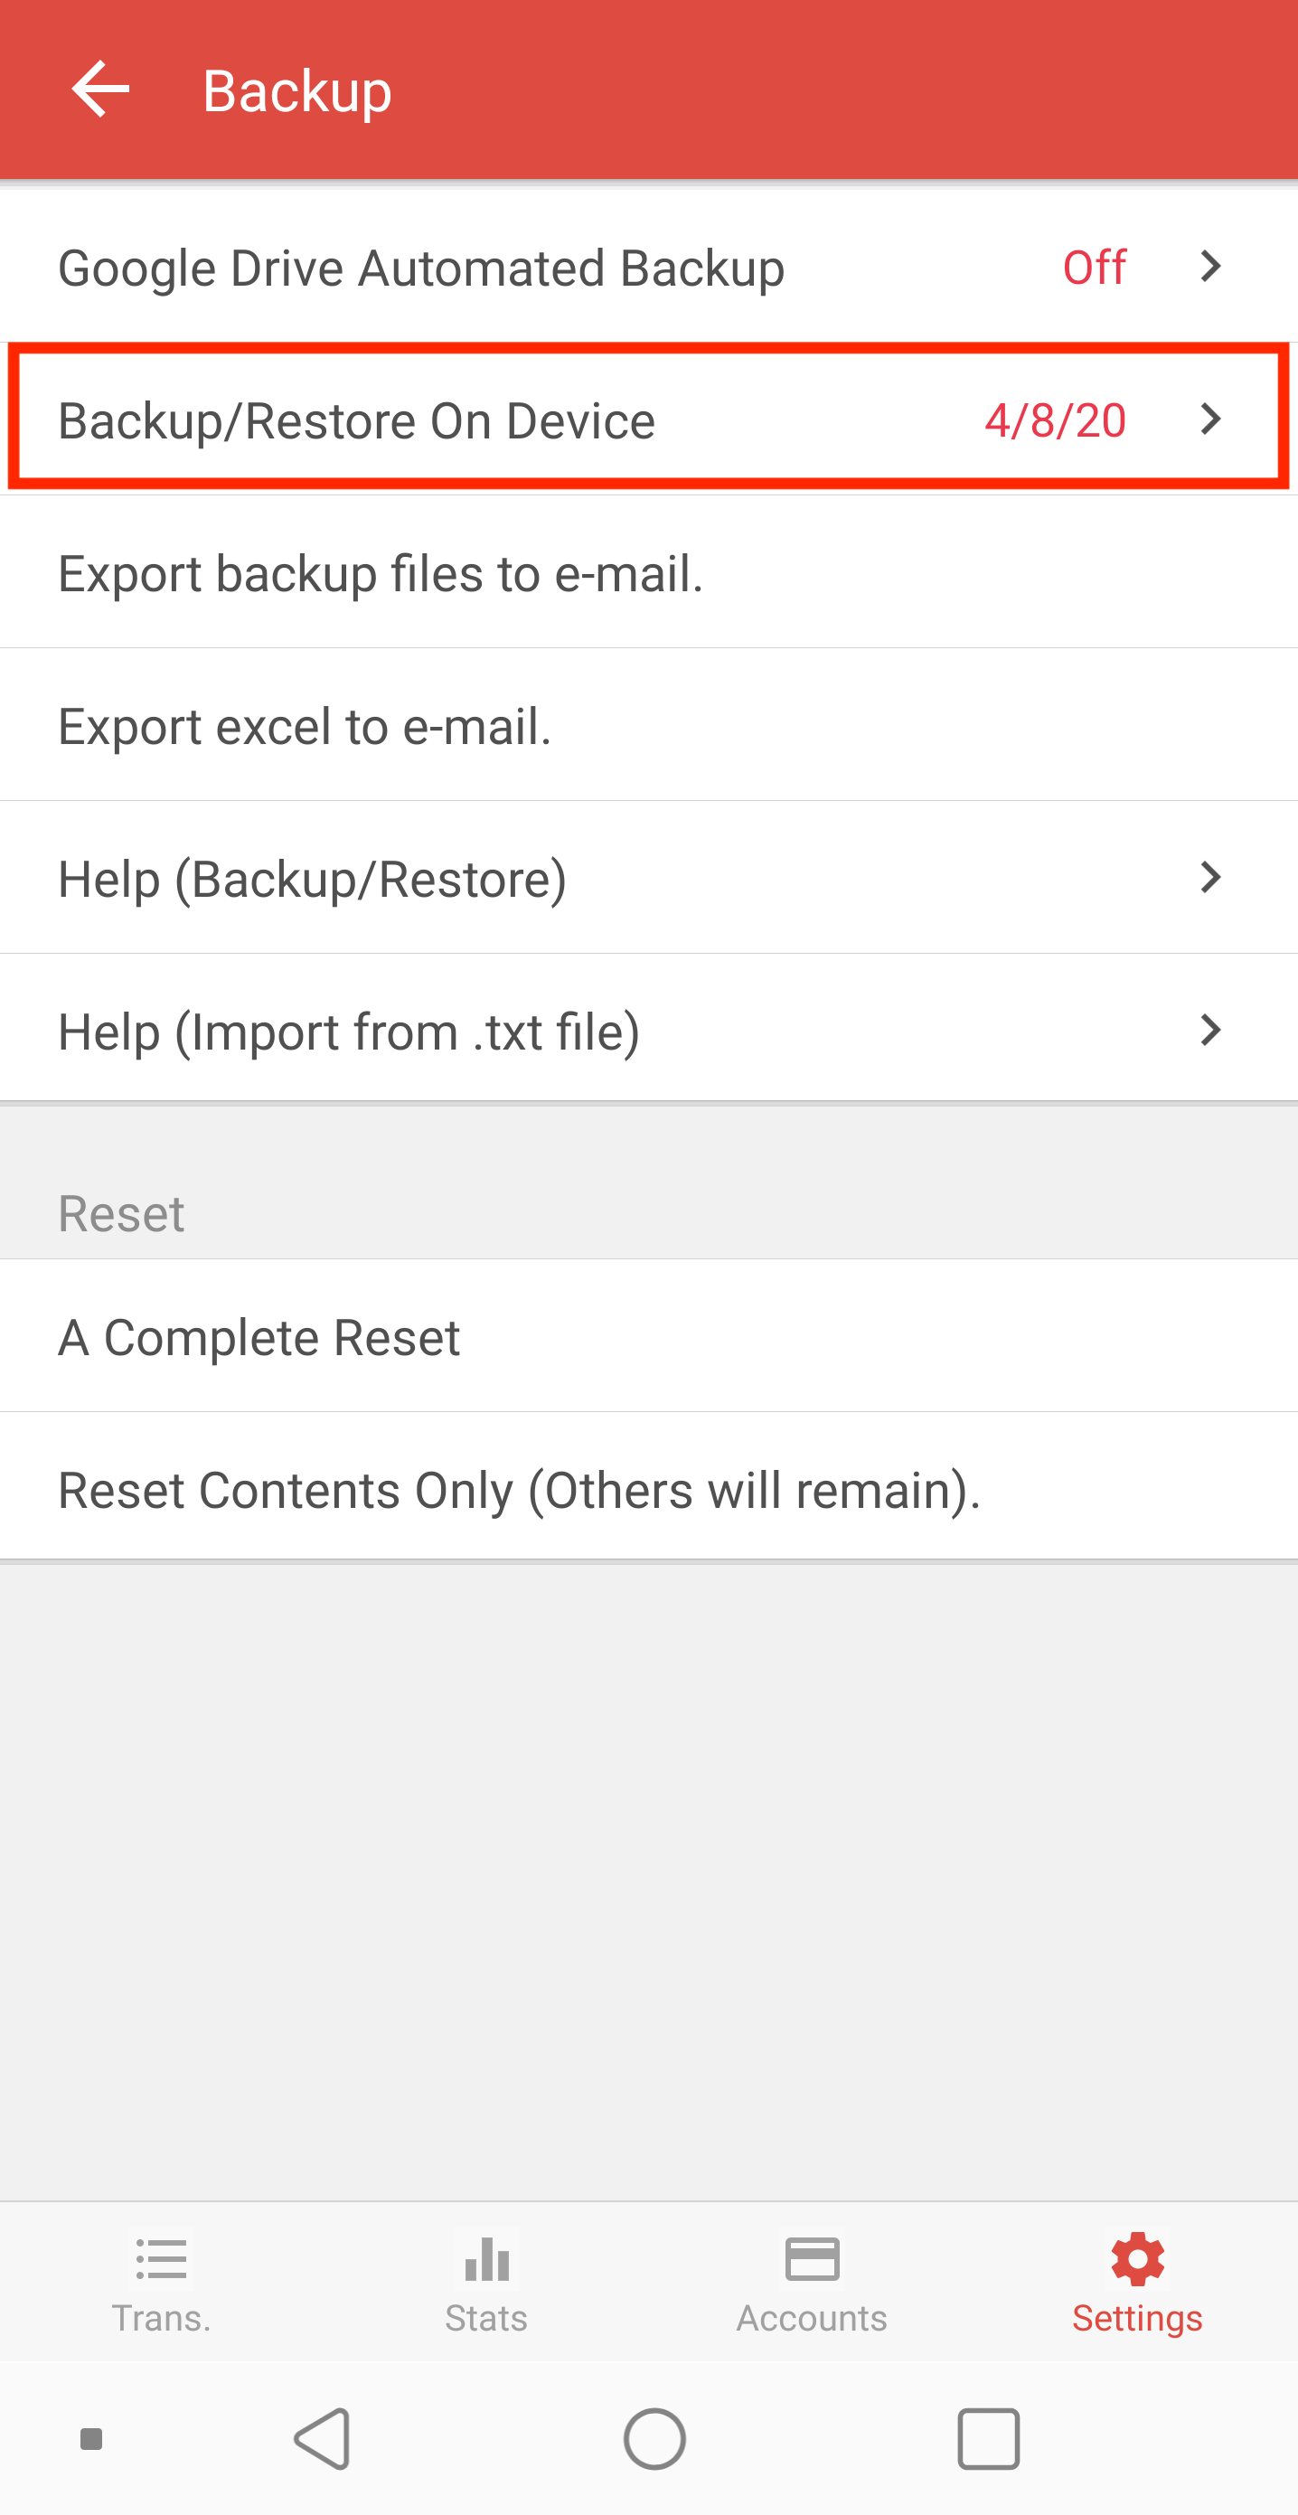The height and width of the screenshot is (2515, 1298).
Task: Expand Google Drive Automated Backup chevron
Action: [1210, 266]
